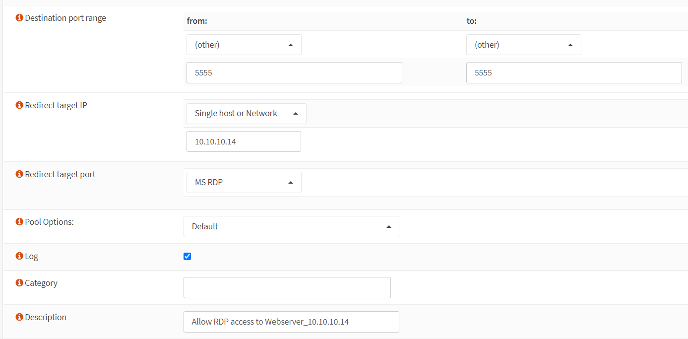Click info icon beside Category
Image resolution: width=688 pixels, height=339 pixels.
(19, 283)
